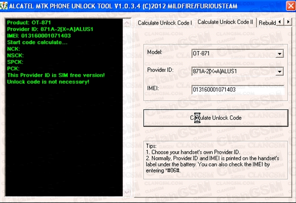Open the Rebuild tab
Image resolution: width=296 pixels, height=203 pixels.
267,23
